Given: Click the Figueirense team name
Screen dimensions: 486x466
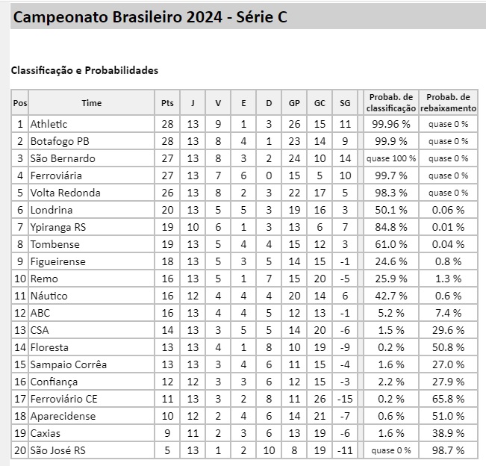Looking at the screenshot, I should pyautogui.click(x=57, y=261).
